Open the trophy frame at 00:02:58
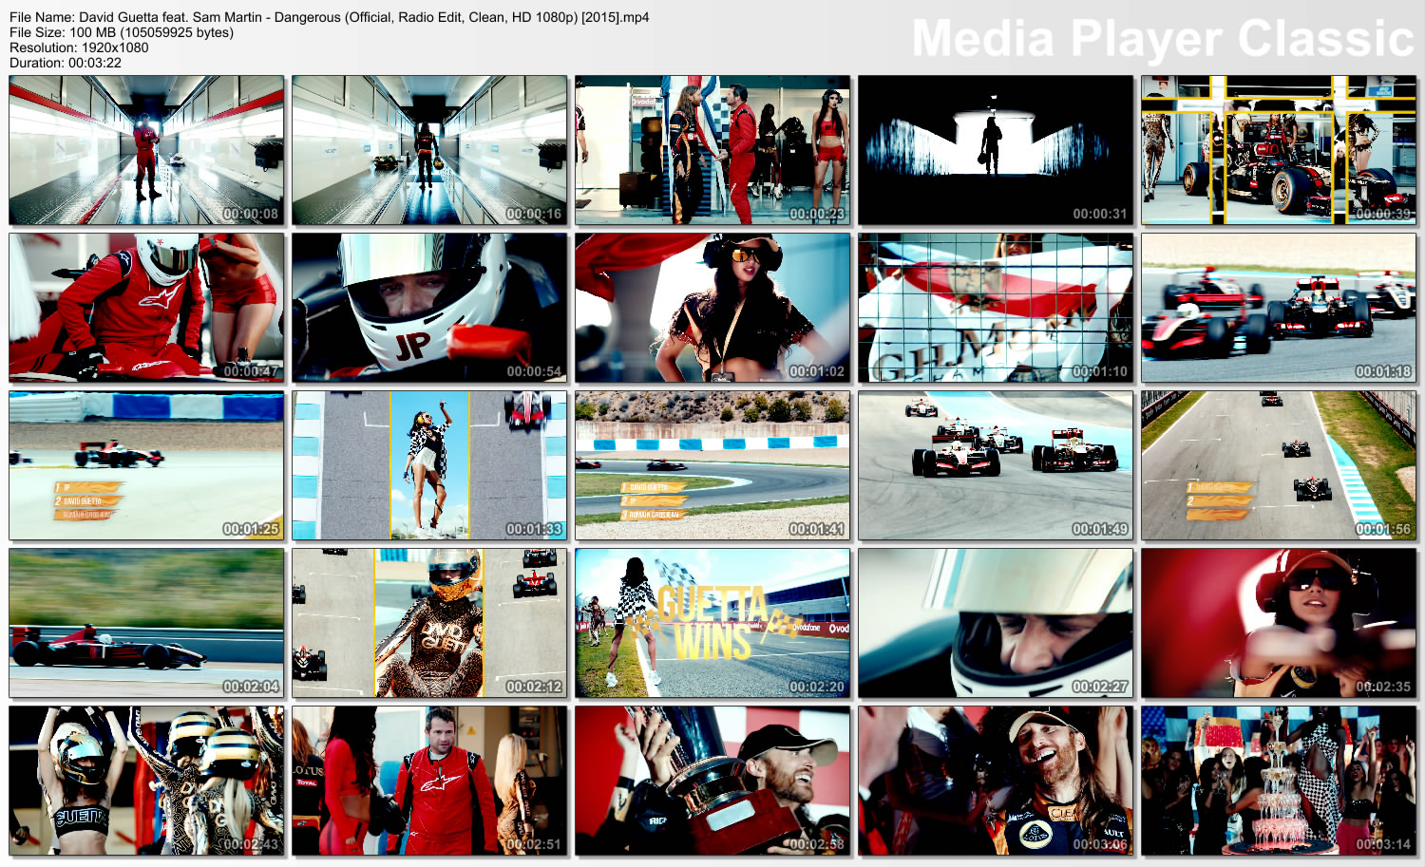This screenshot has width=1425, height=867. click(712, 781)
